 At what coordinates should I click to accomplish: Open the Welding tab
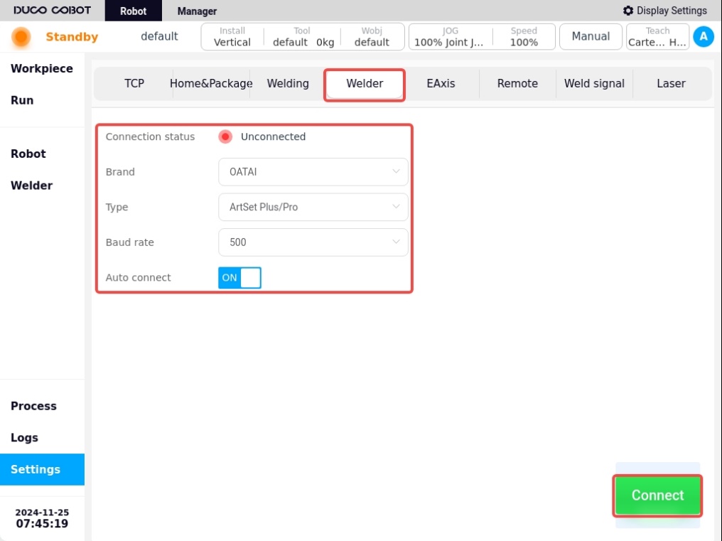(288, 83)
